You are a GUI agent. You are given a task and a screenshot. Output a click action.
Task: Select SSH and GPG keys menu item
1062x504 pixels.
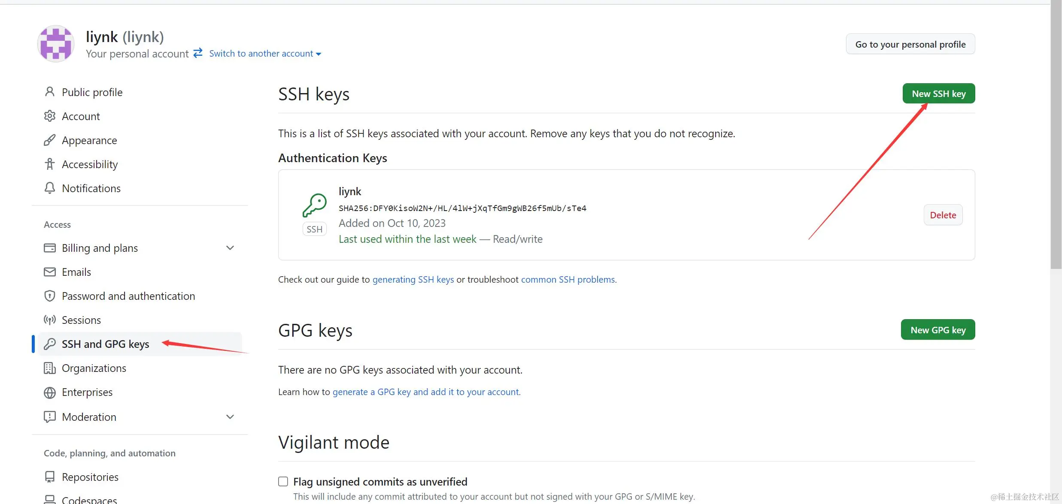point(105,344)
